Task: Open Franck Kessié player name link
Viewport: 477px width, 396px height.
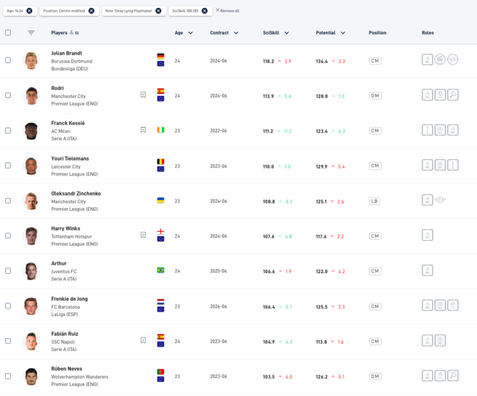Action: pos(68,123)
